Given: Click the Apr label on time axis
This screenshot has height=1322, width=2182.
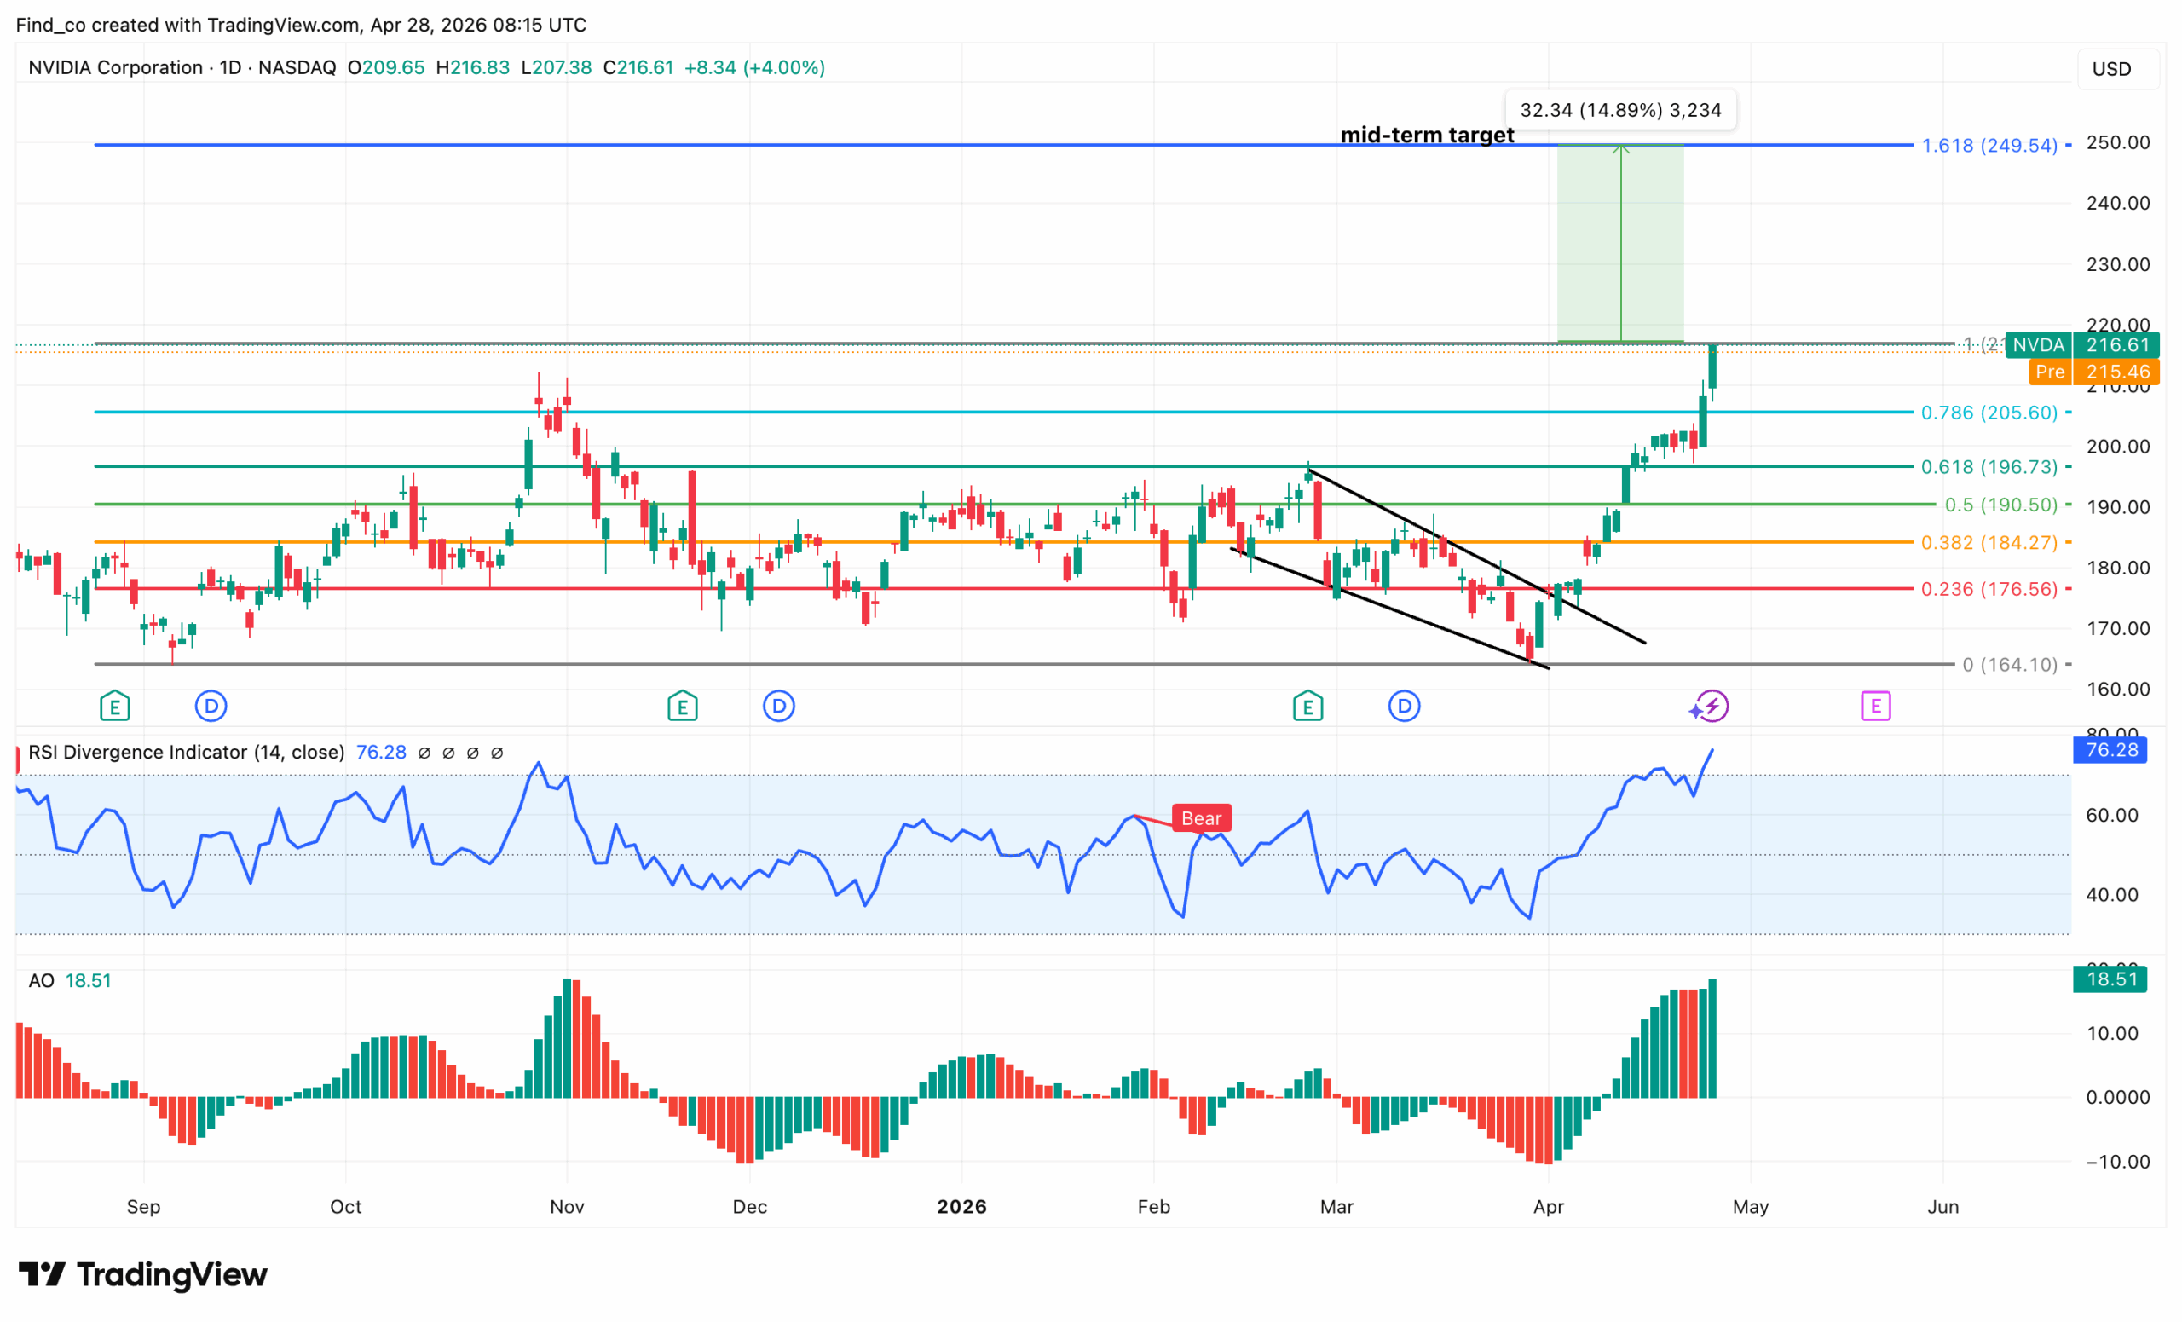Looking at the screenshot, I should 1548,1207.
